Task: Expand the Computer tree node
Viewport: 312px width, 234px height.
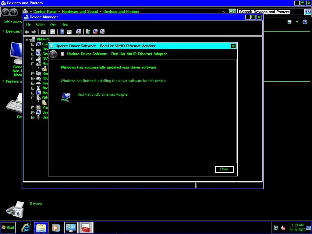Action: pyautogui.click(x=33, y=44)
